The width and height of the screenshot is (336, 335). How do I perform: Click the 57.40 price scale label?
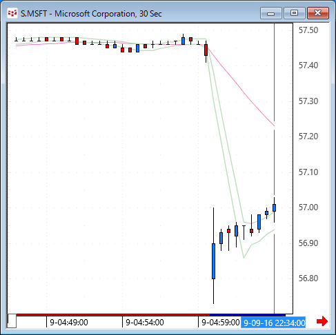click(308, 65)
